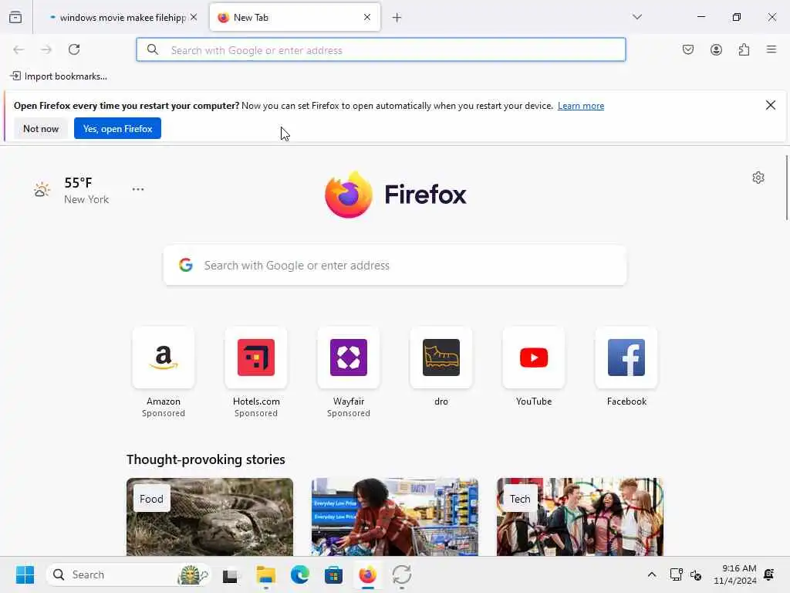Dismiss the startup notification banner

coord(771,105)
